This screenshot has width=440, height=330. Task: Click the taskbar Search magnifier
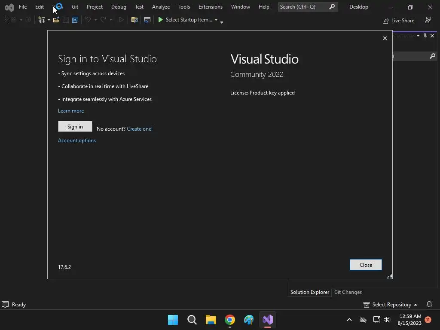[192, 320]
